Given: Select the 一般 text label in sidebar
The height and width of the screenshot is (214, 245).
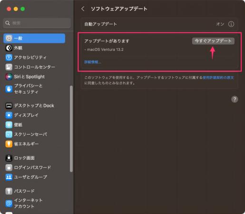Looking at the screenshot, I should [x=18, y=38].
